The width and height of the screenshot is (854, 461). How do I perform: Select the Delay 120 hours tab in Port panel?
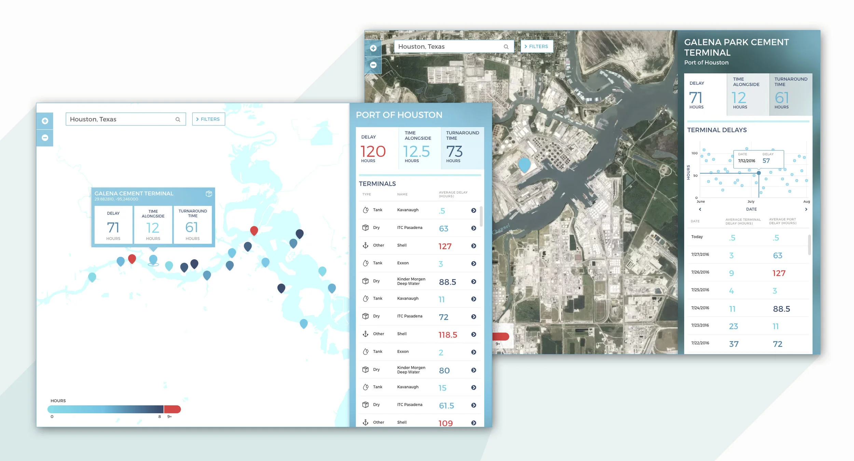(377, 148)
